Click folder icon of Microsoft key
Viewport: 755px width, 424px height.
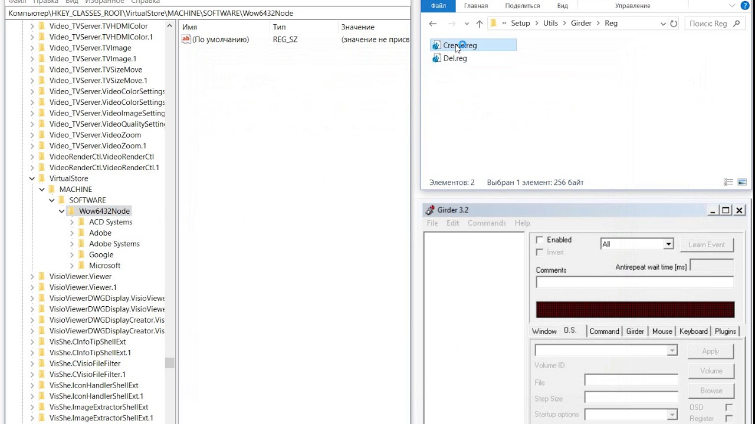point(82,266)
